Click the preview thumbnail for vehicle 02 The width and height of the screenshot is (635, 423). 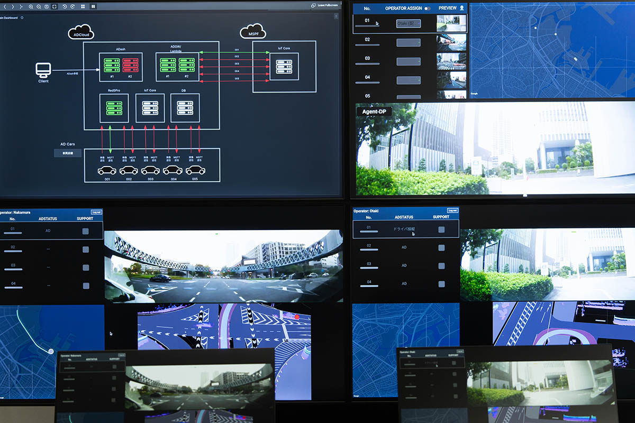point(451,42)
